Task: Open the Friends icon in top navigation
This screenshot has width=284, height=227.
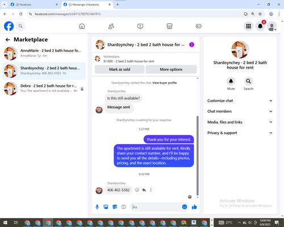Action: point(111,26)
